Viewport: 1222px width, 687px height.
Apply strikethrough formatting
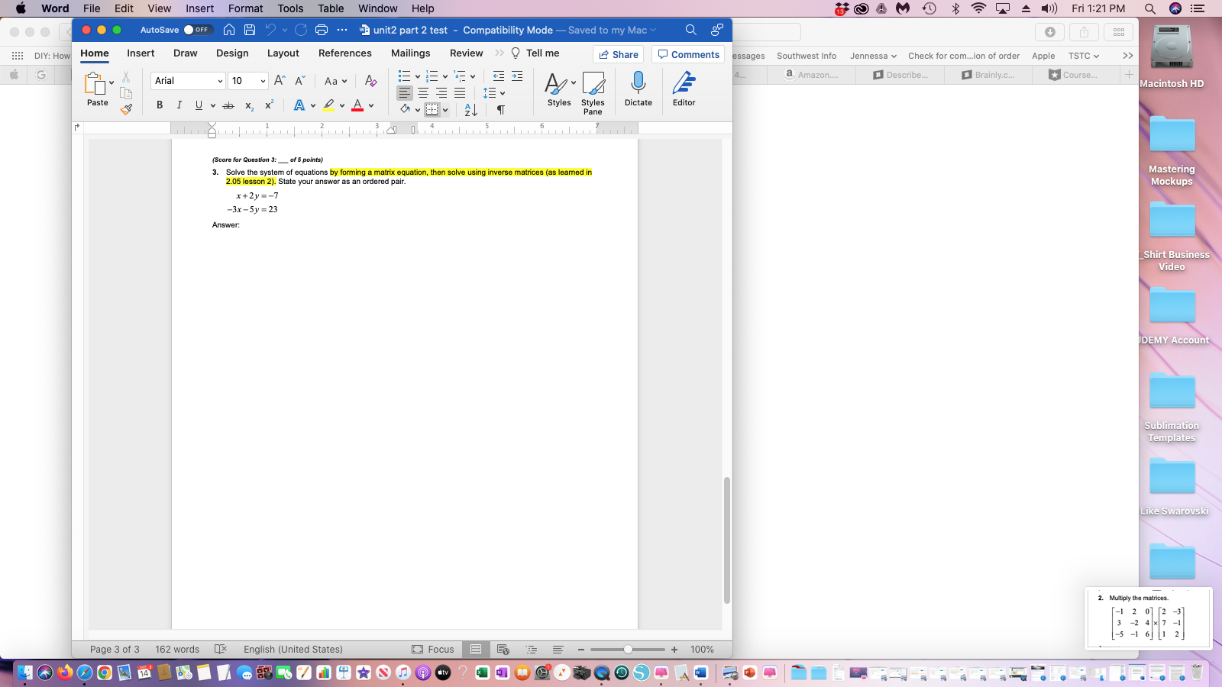click(228, 105)
